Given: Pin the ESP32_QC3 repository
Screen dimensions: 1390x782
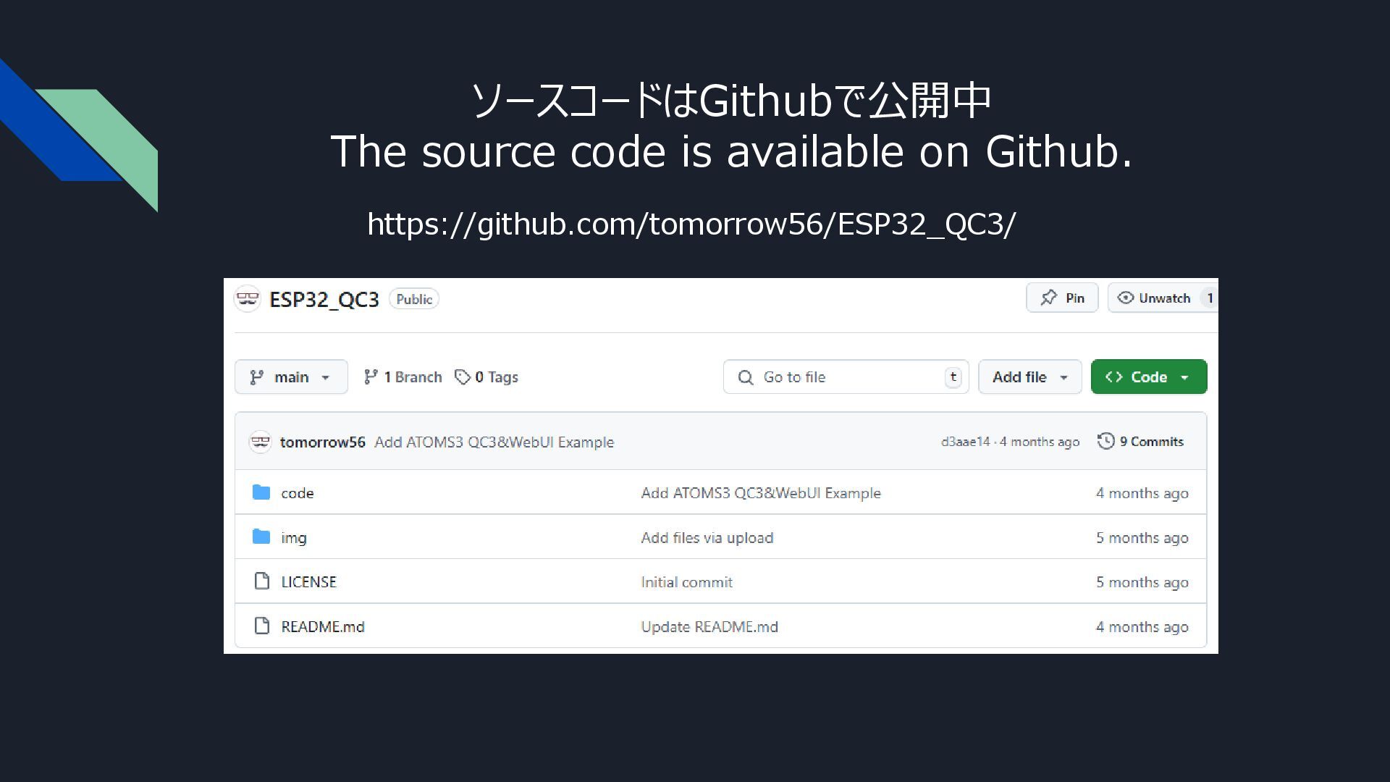Looking at the screenshot, I should point(1062,298).
